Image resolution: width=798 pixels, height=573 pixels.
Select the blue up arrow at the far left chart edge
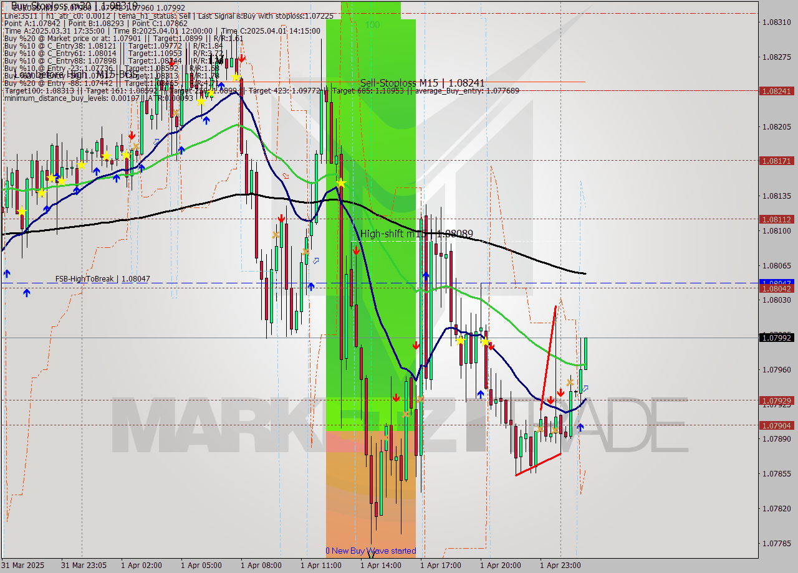[7, 272]
